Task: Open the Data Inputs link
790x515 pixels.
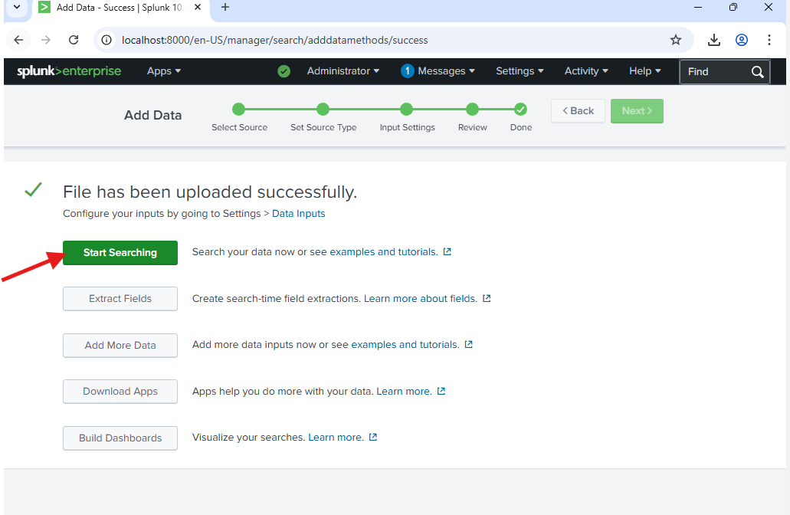Action: 298,214
